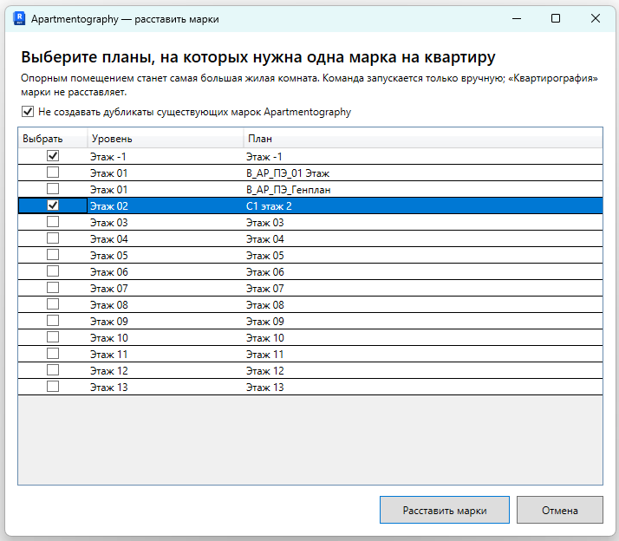The image size is (619, 541).
Task: Minimize the Apartmentography dialog window
Action: tap(517, 18)
